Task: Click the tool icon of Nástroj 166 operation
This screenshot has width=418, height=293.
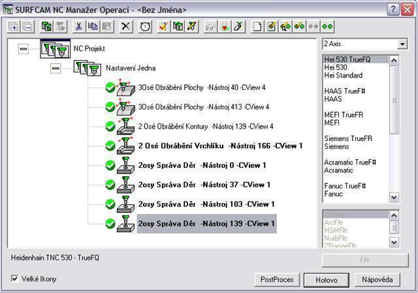Action: coord(126,146)
